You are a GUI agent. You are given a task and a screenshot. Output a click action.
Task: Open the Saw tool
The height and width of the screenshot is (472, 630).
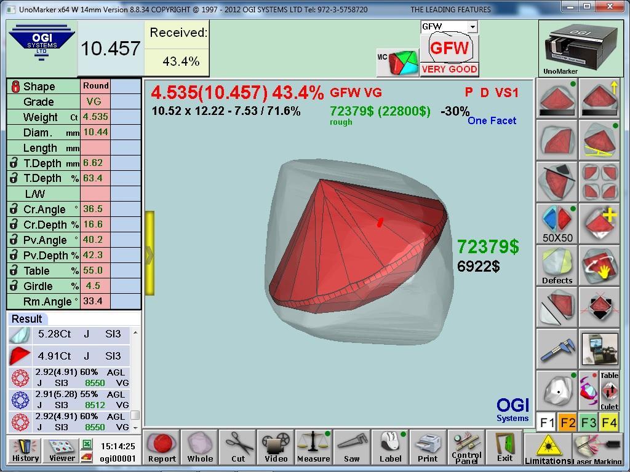[351, 447]
